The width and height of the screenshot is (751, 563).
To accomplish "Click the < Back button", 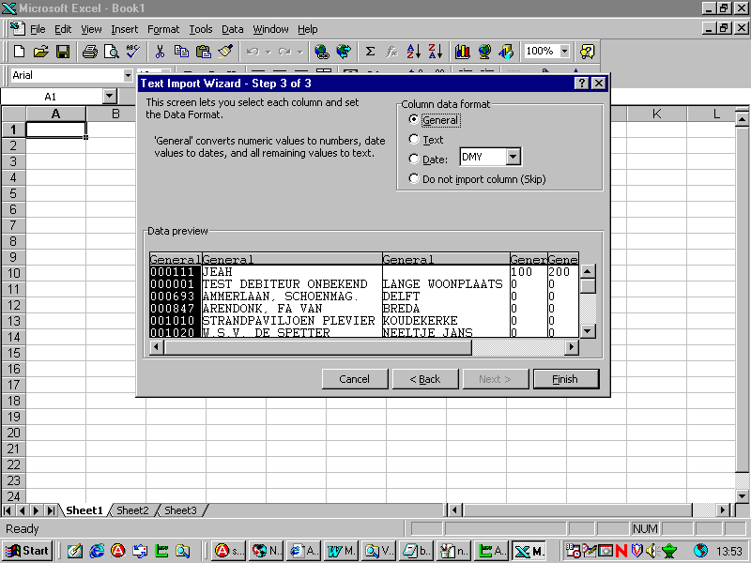I will click(x=424, y=379).
